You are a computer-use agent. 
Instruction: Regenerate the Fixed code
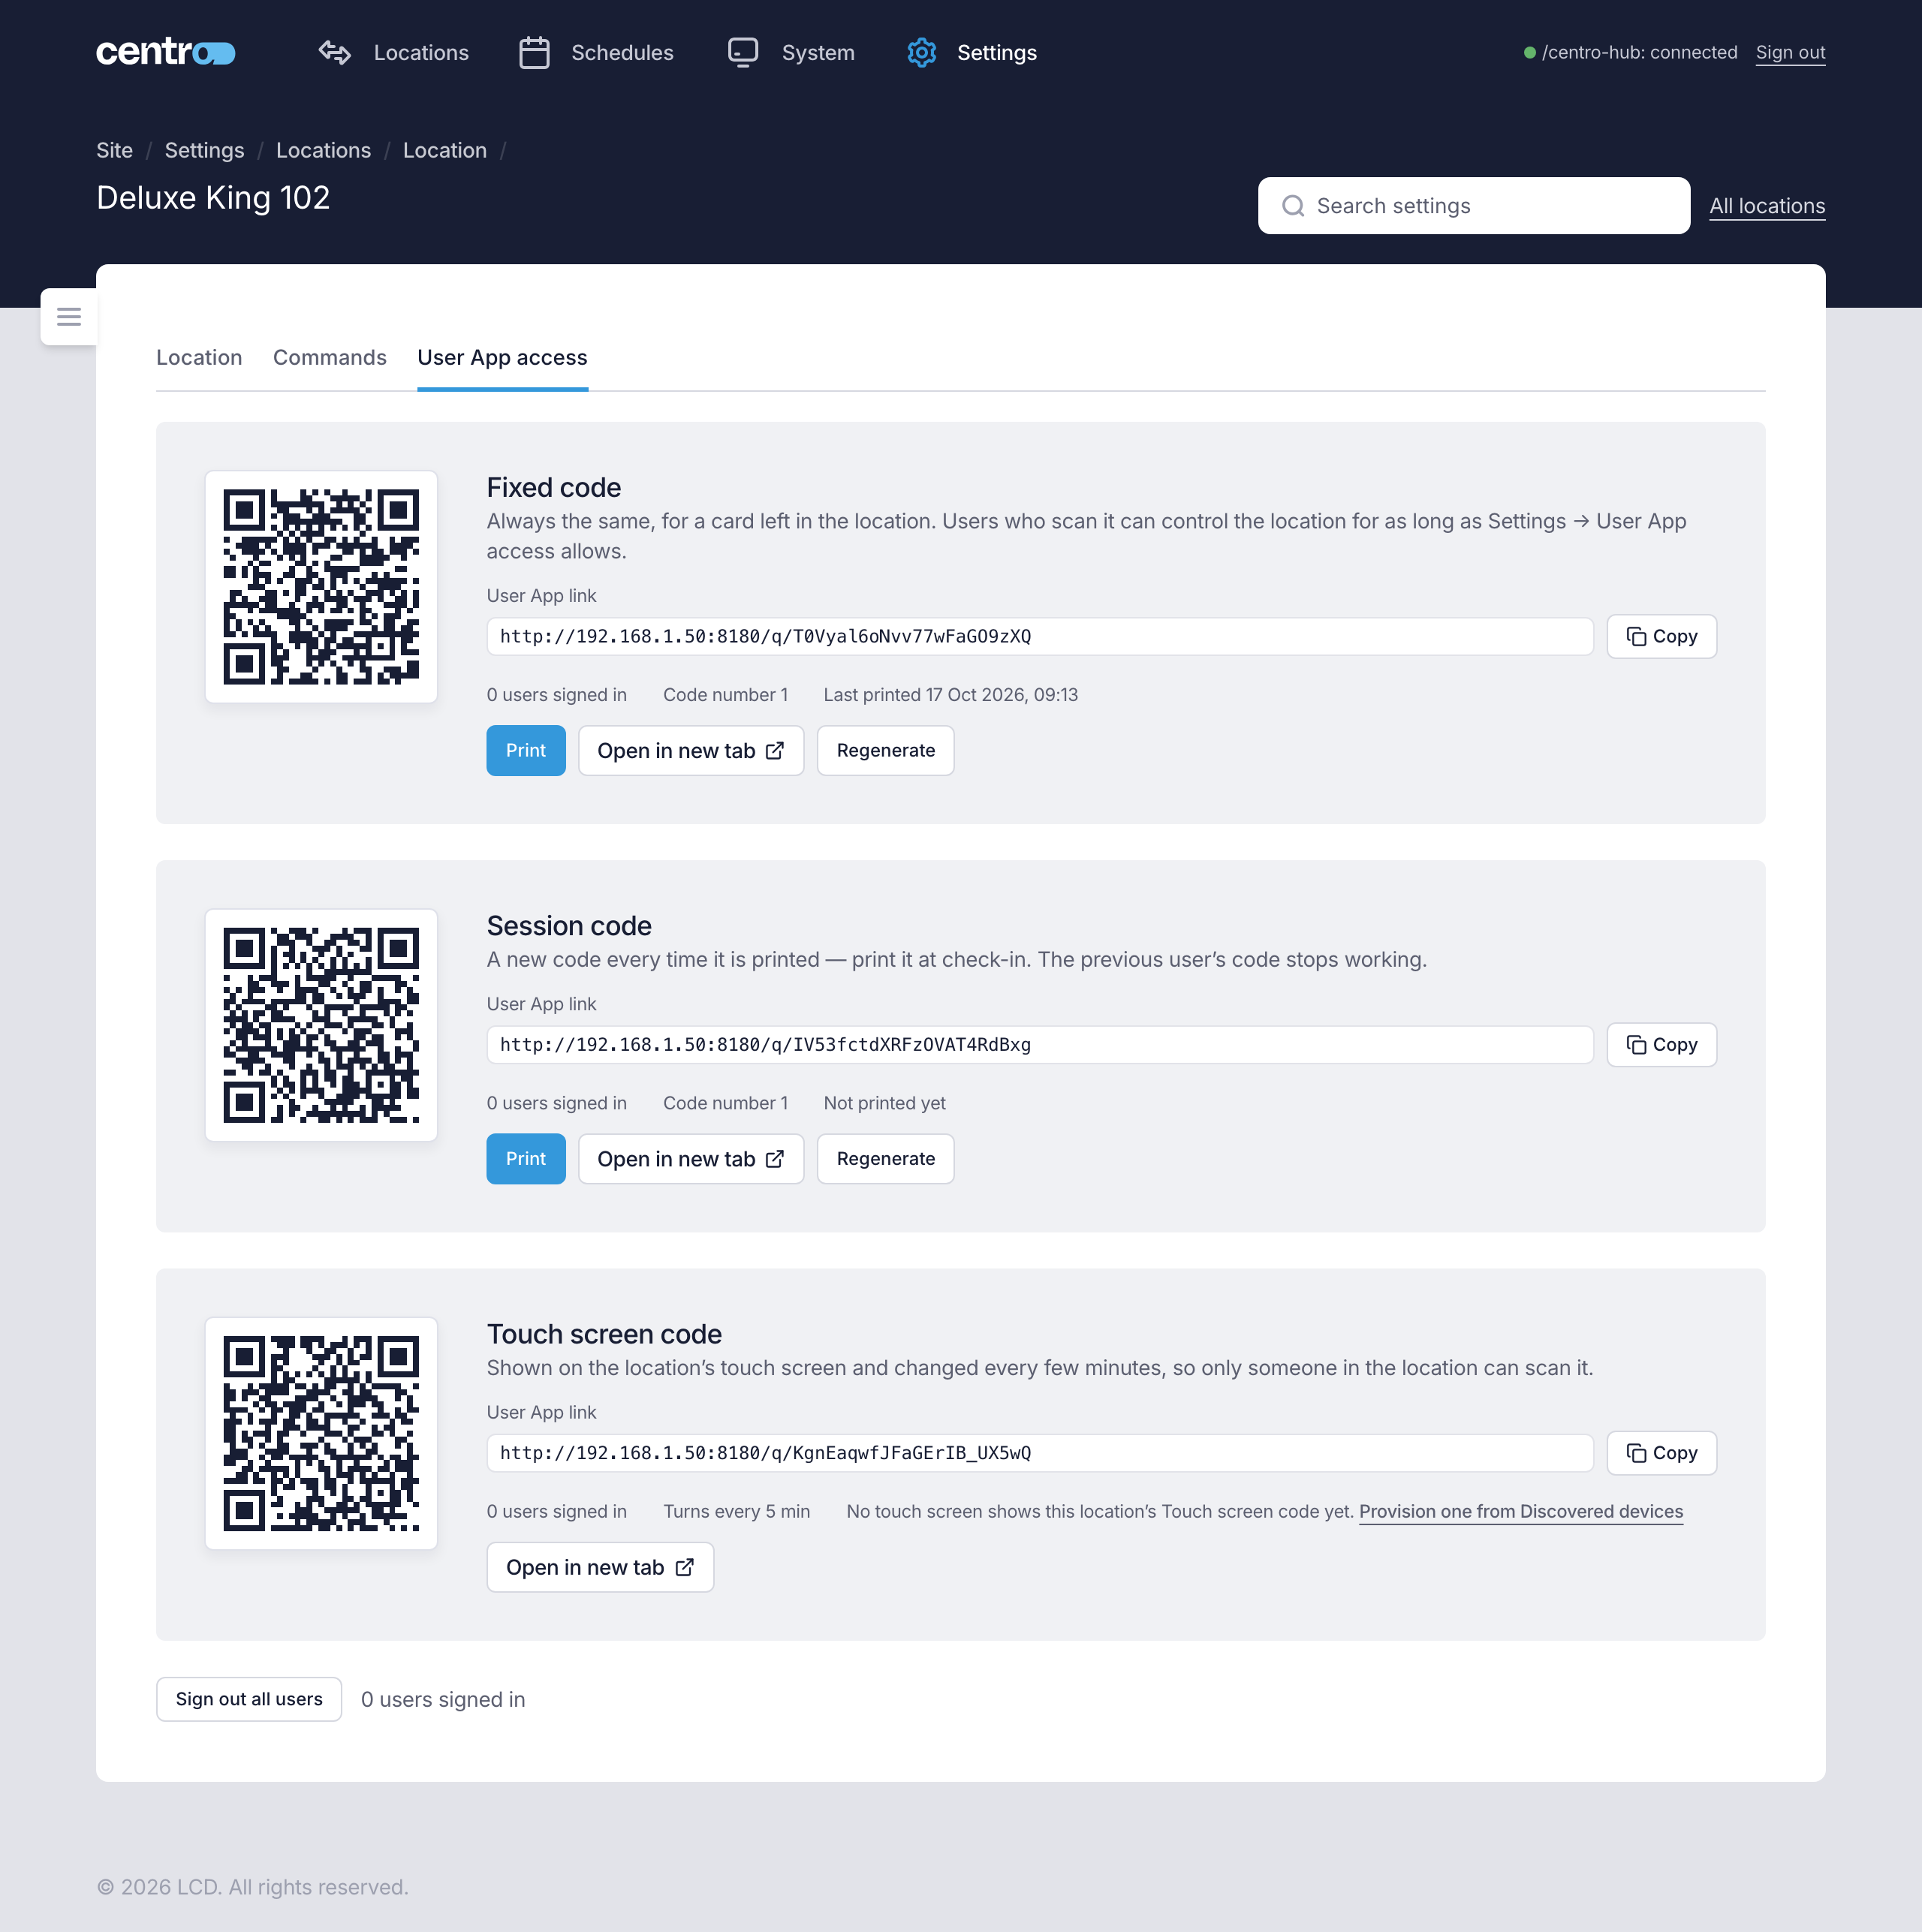click(885, 751)
